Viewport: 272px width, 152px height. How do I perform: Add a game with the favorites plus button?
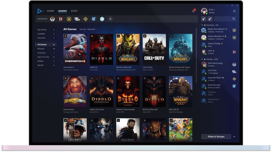pos(110,19)
